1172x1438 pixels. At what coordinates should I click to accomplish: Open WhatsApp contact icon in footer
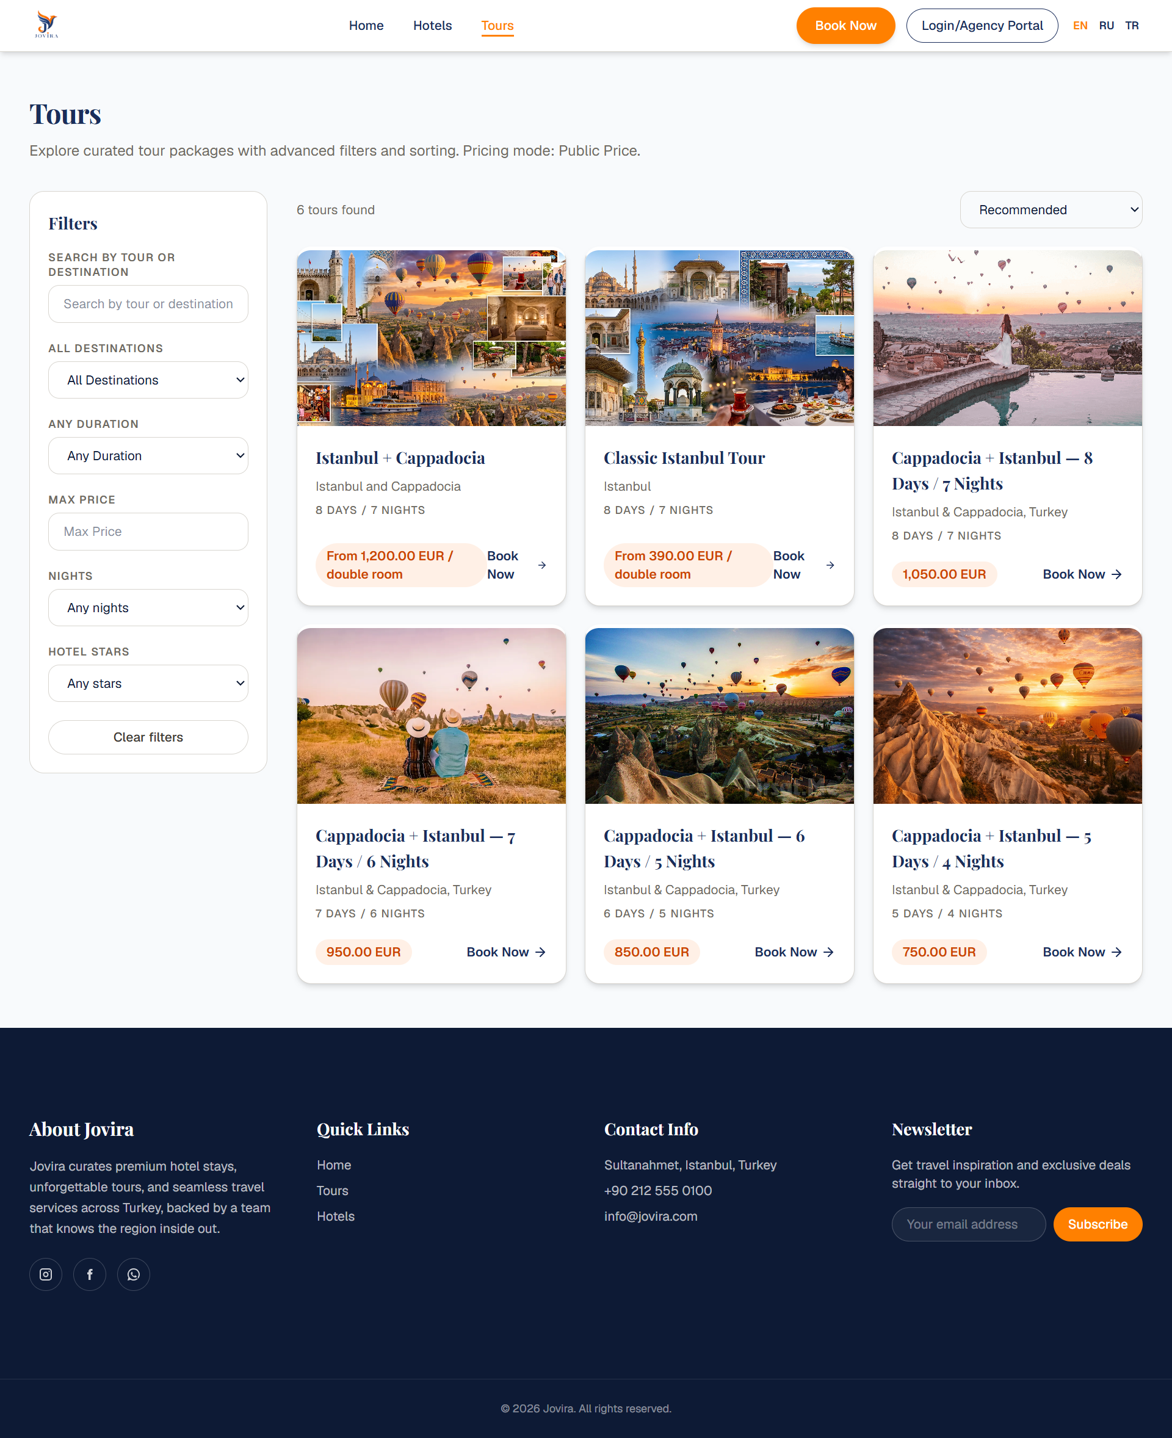(x=134, y=1274)
